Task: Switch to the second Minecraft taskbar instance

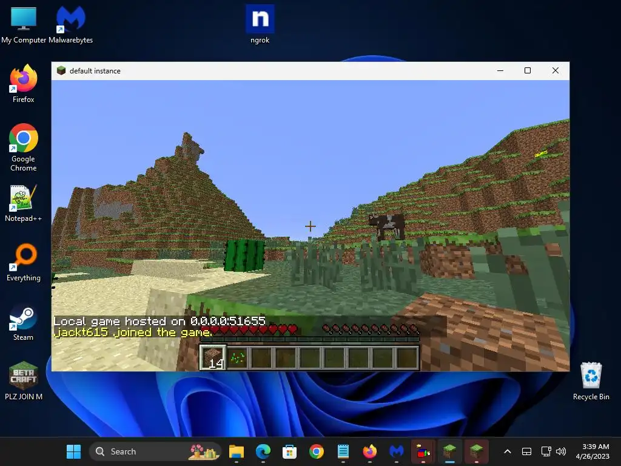Action: pyautogui.click(x=477, y=451)
